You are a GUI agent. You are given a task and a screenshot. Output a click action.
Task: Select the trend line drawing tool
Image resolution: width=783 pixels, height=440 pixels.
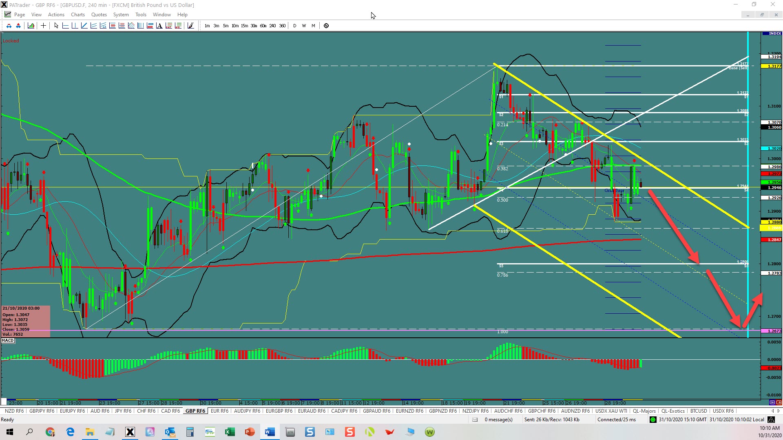coord(84,26)
